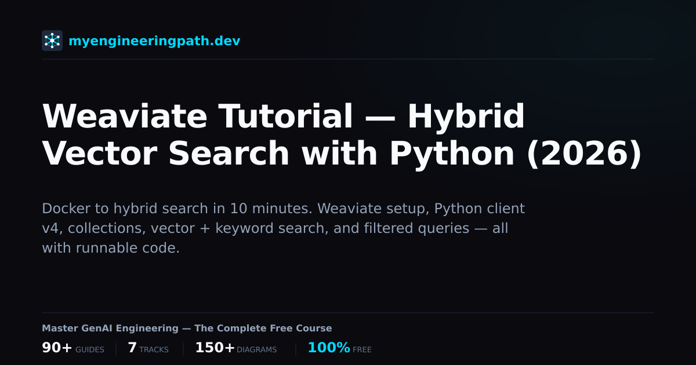Click the description paragraph starting 'Docker to hybrid search'
The image size is (696, 365).
coord(283,228)
